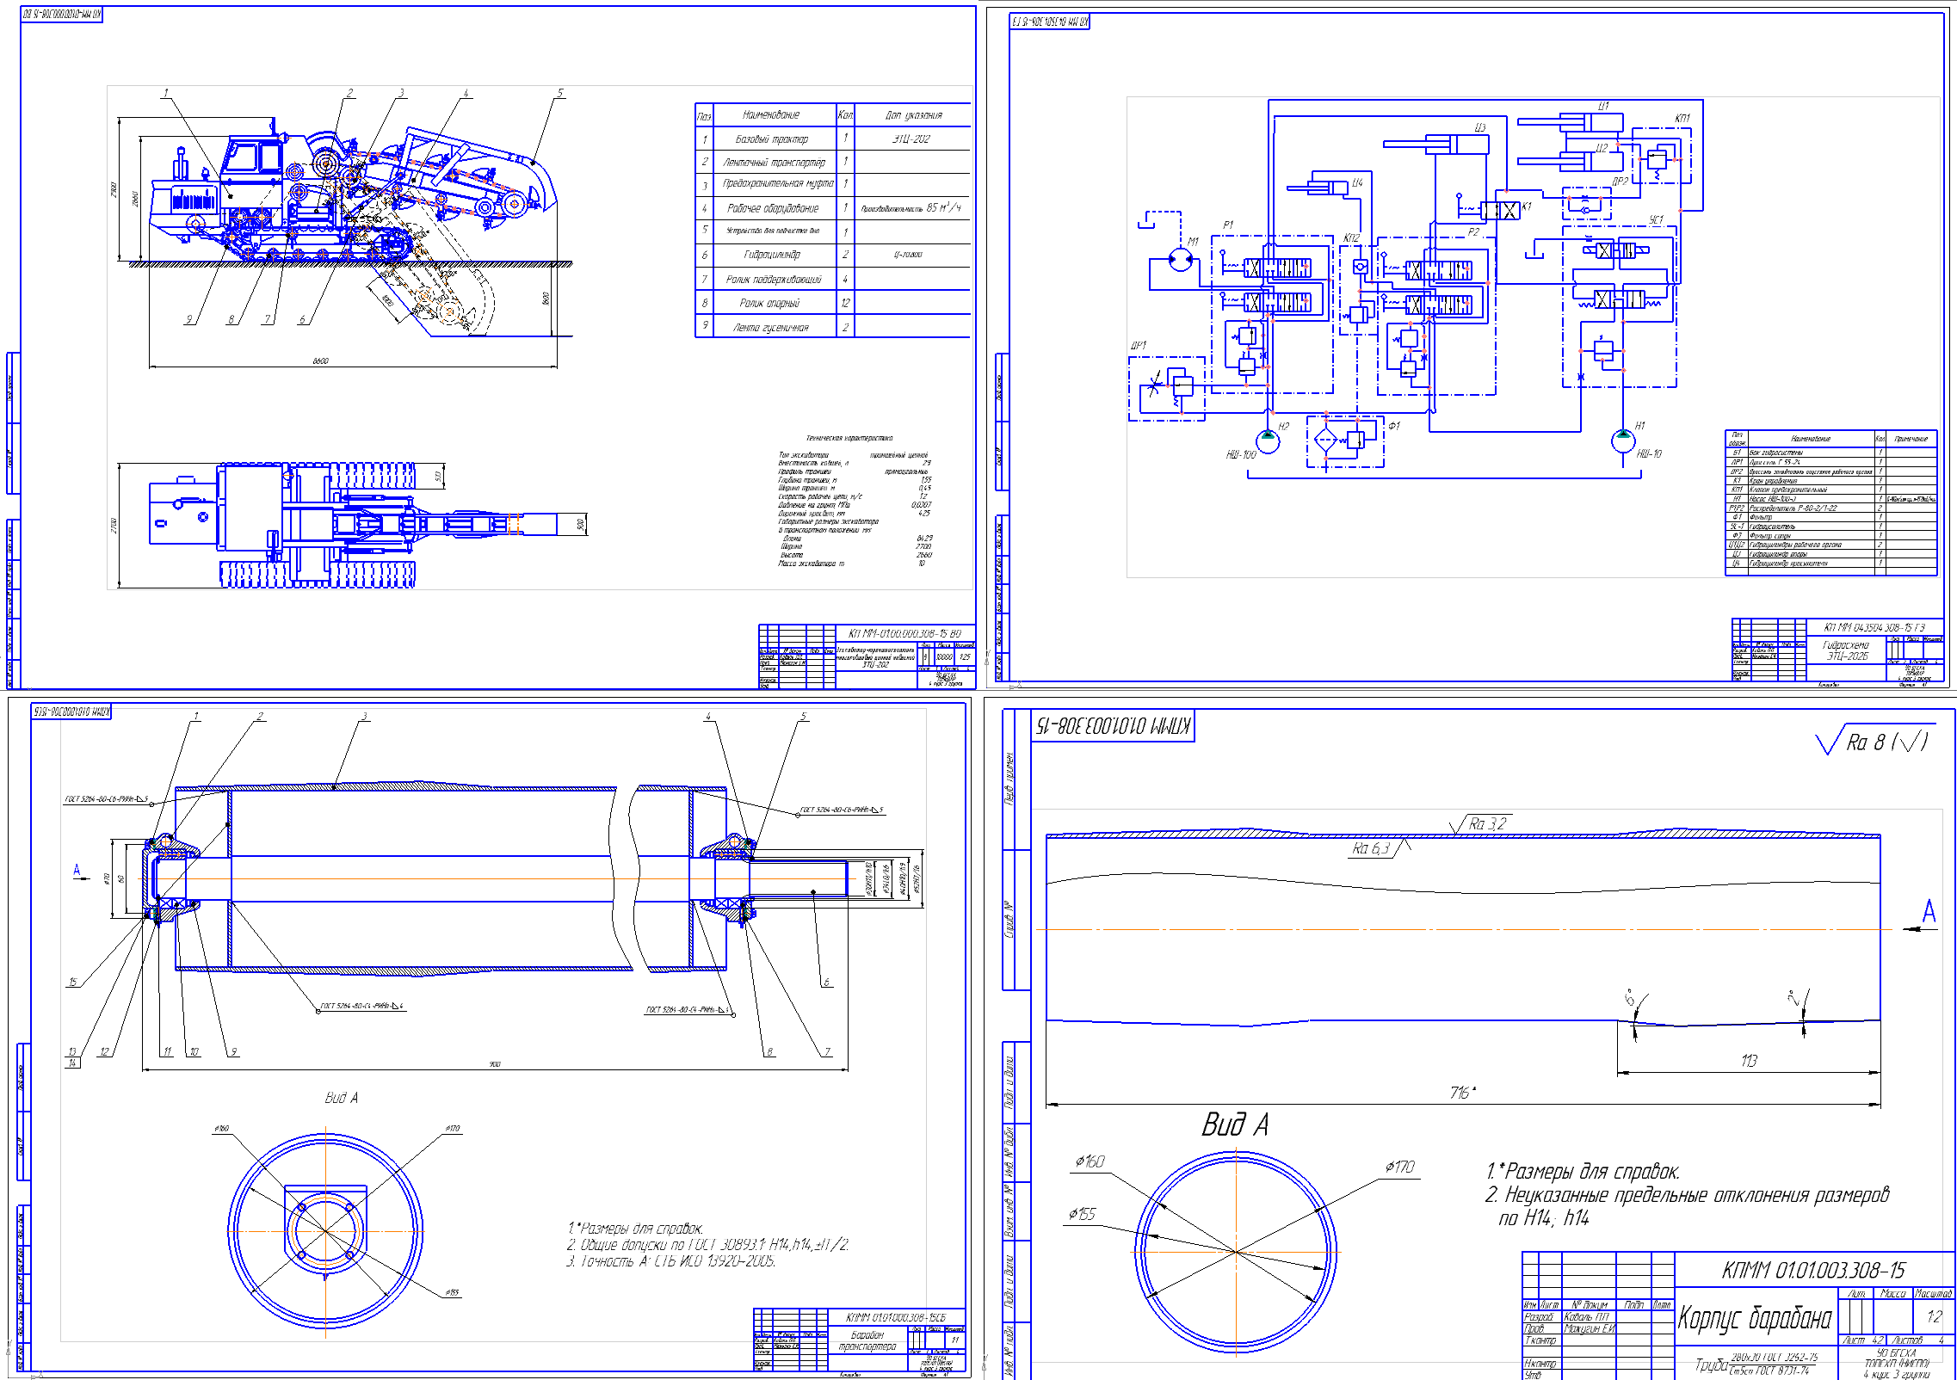Select the Н2 pump symbol in the hydraulic schematic

coord(1268,441)
